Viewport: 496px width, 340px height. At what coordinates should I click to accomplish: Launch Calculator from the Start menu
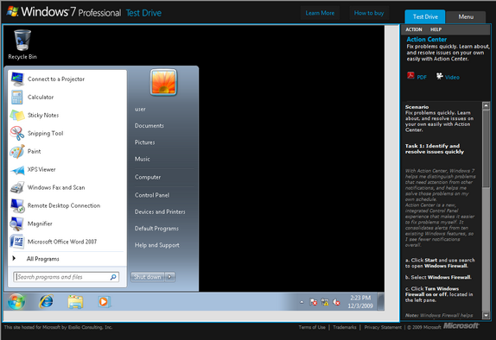(x=17, y=97)
